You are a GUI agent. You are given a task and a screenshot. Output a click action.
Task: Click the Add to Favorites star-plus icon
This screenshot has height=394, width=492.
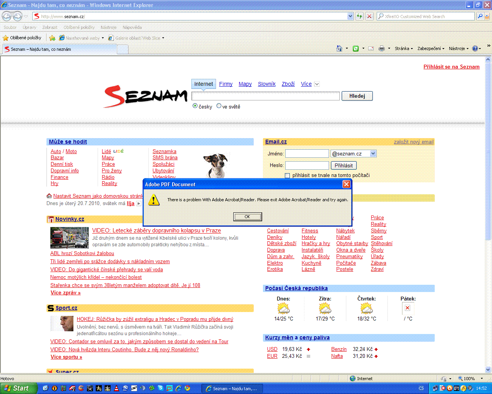click(x=52, y=38)
